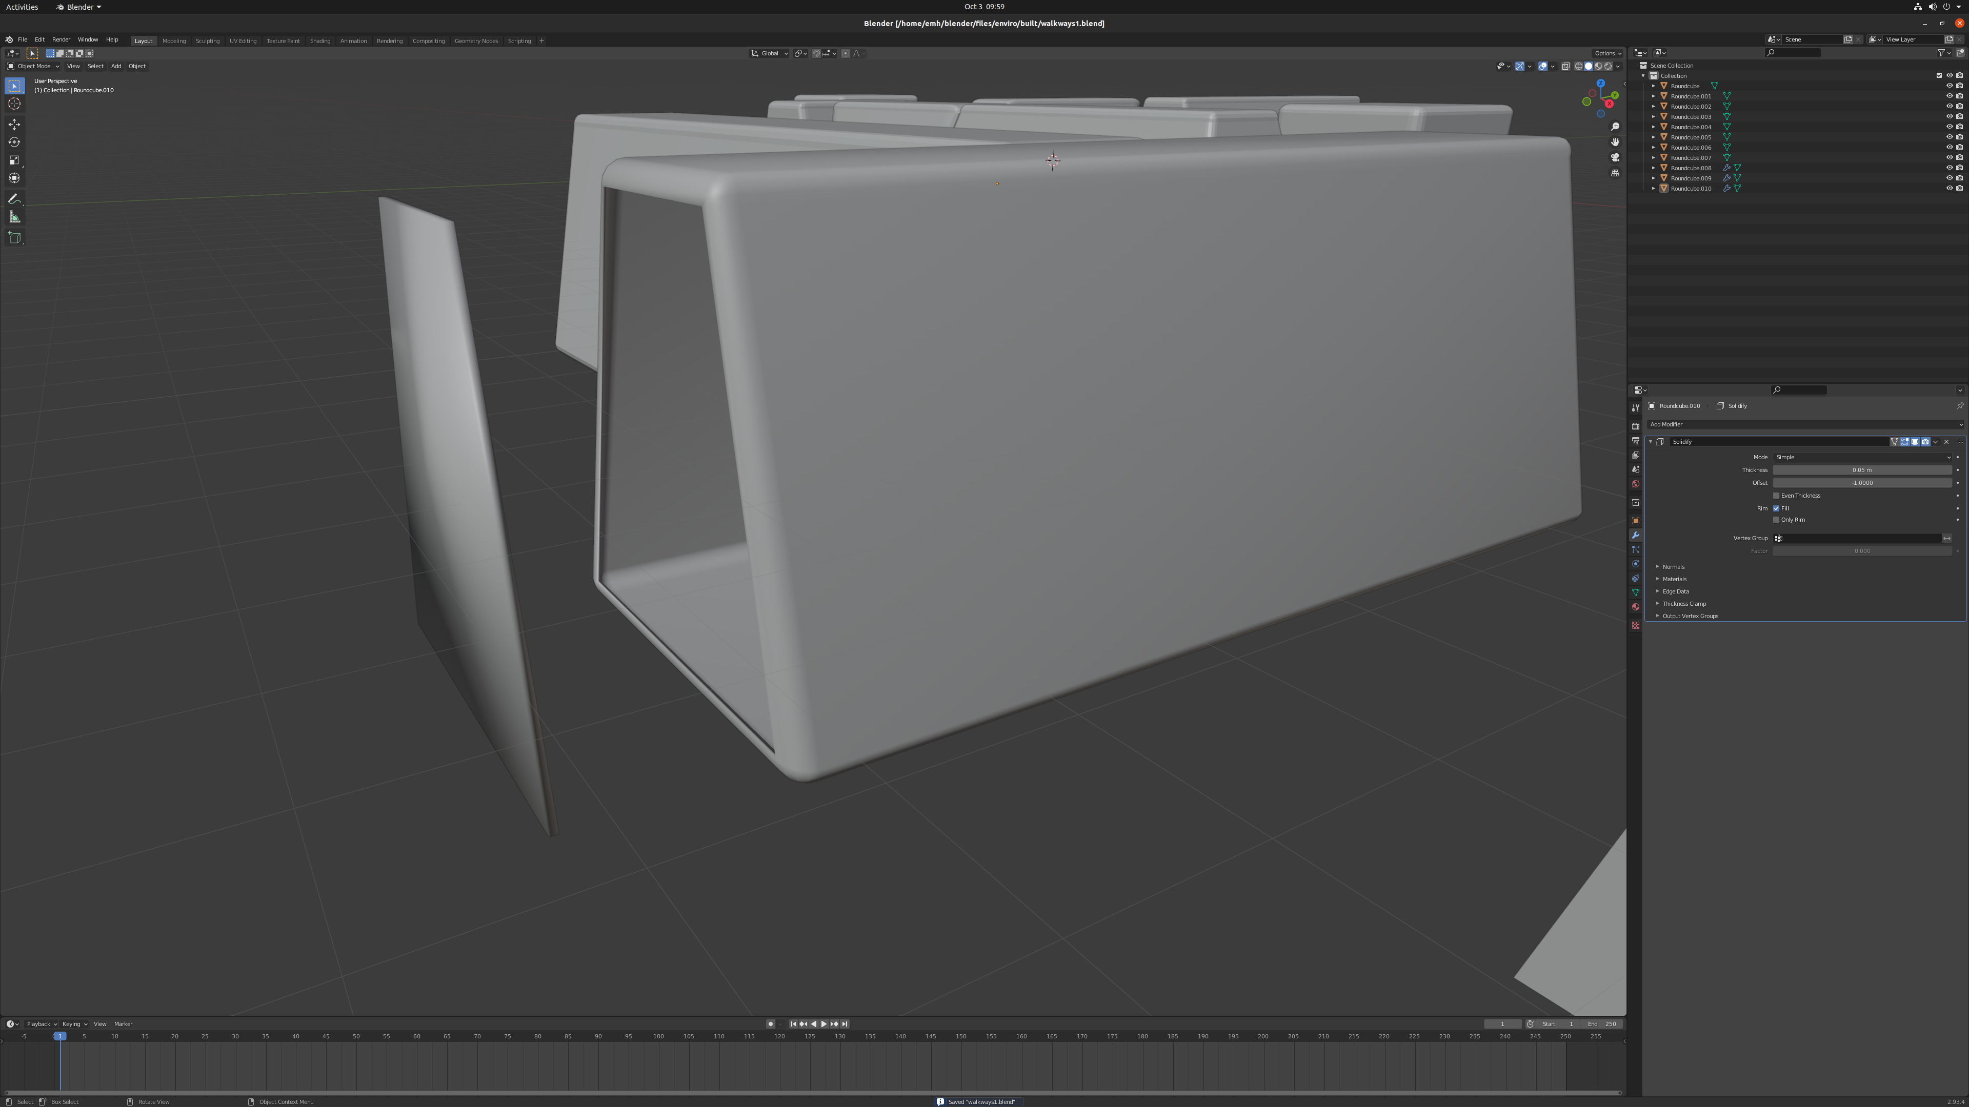Uncheck the Collection exclude checkbox
The image size is (1969, 1107).
pos(1939,76)
